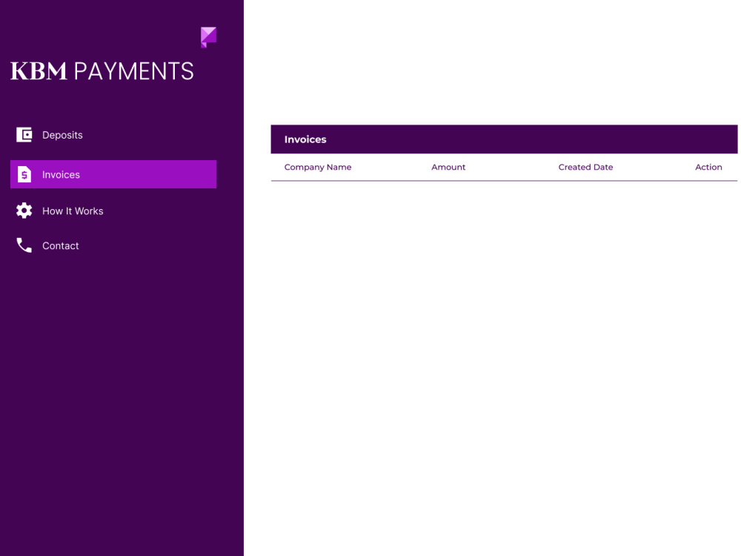This screenshot has width=741, height=556.
Task: Click the KBM PAYMENTS logo text
Action: tap(102, 71)
